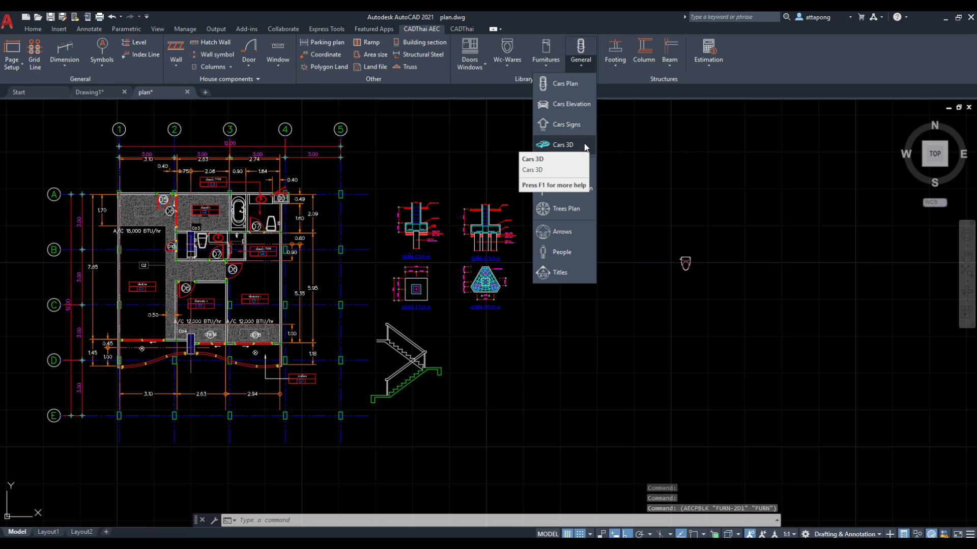Click the Building section tool

coord(420,42)
